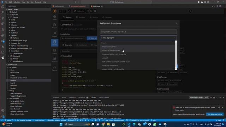This screenshot has height=127, width=226.
Task: Open the Source Control view
Action: [3, 18]
